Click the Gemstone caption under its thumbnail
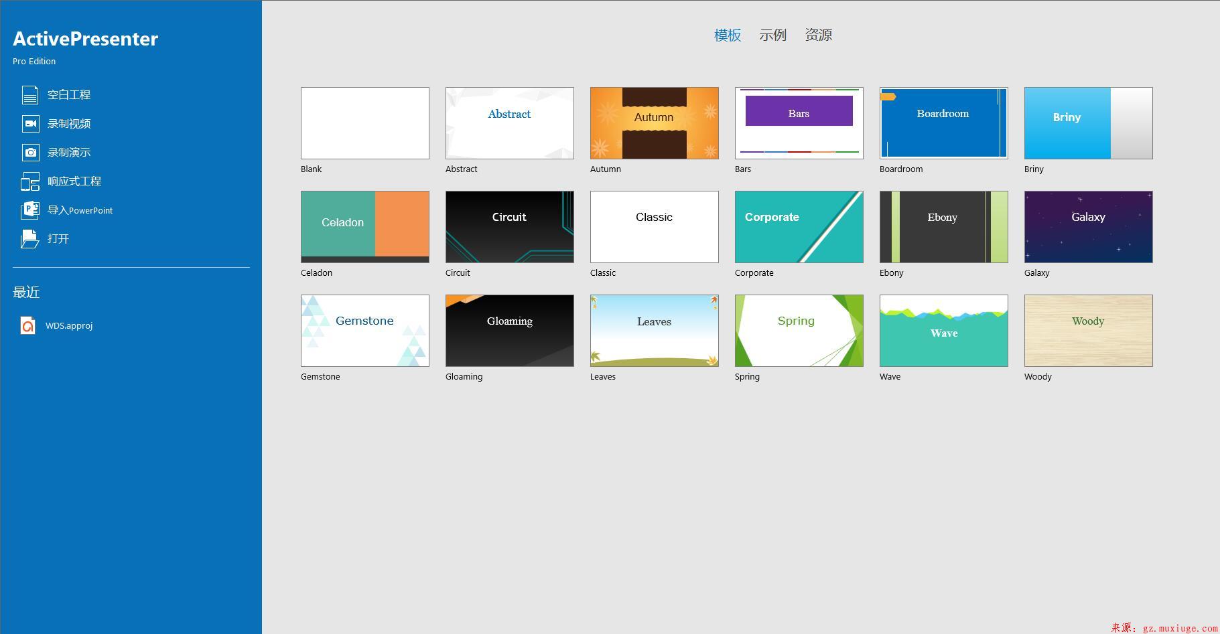Image resolution: width=1220 pixels, height=634 pixels. 320,377
